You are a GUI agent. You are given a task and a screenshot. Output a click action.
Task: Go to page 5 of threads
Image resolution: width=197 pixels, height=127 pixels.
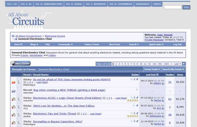pos(125,64)
